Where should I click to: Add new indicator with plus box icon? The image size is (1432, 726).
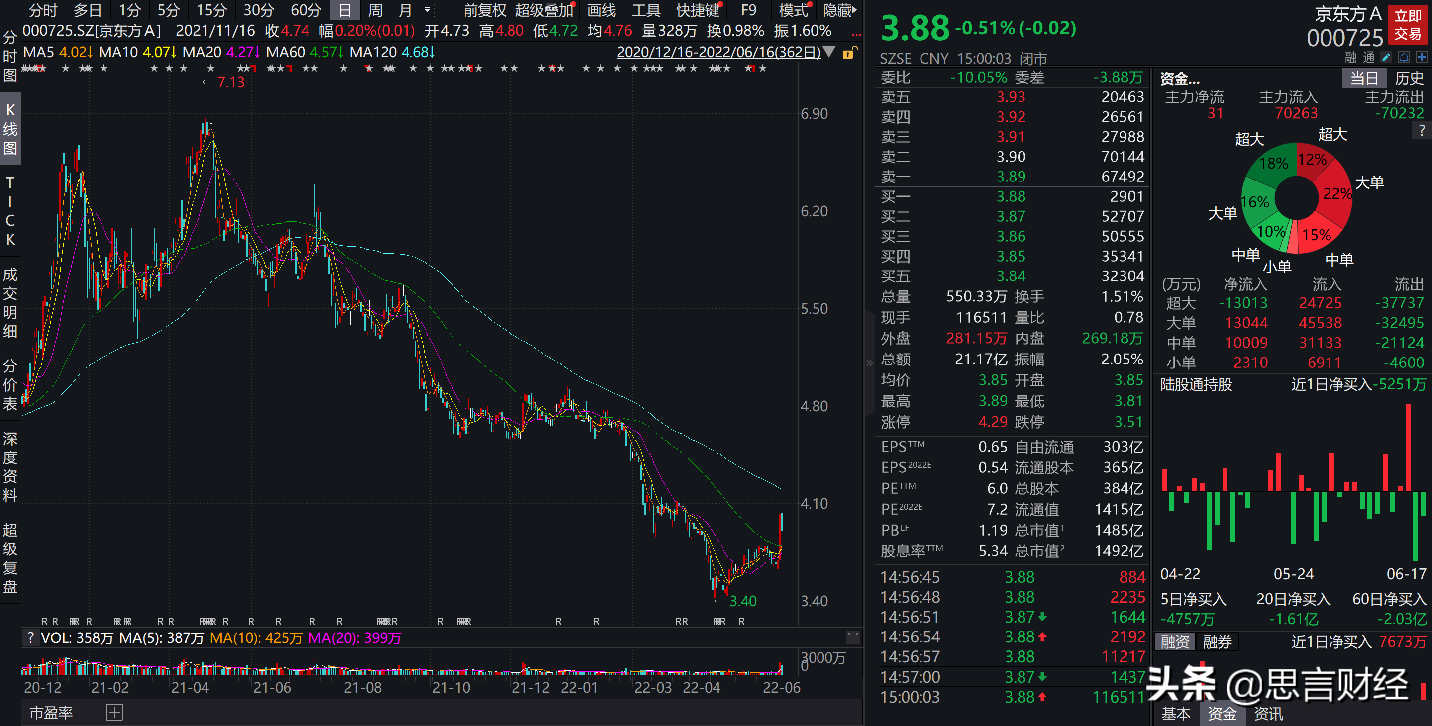(114, 712)
